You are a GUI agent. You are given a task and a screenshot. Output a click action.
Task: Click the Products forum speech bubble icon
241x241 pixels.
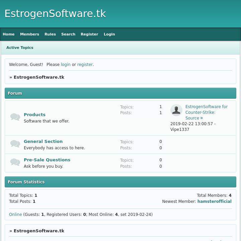[15, 117]
